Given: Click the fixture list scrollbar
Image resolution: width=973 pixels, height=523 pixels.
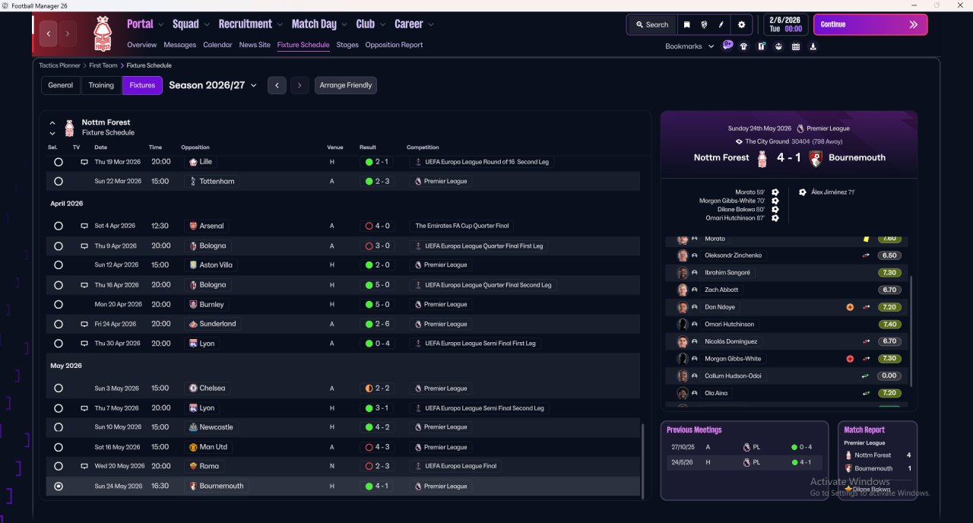Looking at the screenshot, I should click(642, 460).
